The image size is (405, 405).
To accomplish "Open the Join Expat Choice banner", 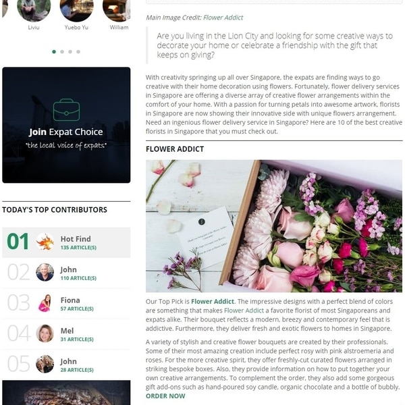I will 66,125.
